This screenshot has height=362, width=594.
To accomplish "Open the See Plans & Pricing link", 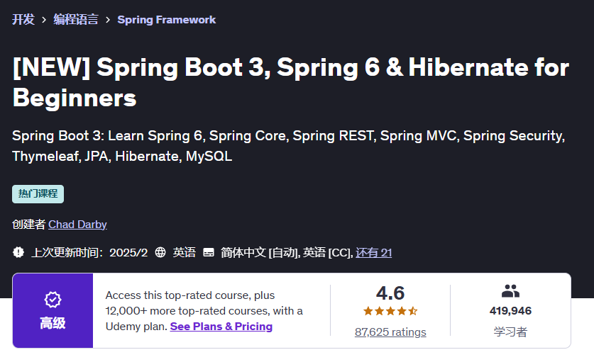I will point(221,327).
